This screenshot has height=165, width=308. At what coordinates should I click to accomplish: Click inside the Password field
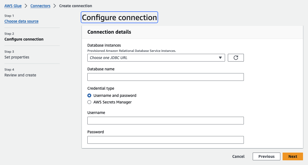tap(165, 140)
